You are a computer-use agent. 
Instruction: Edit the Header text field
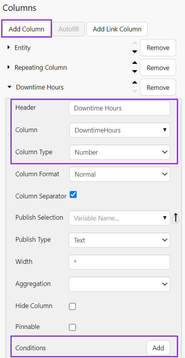tap(119, 108)
